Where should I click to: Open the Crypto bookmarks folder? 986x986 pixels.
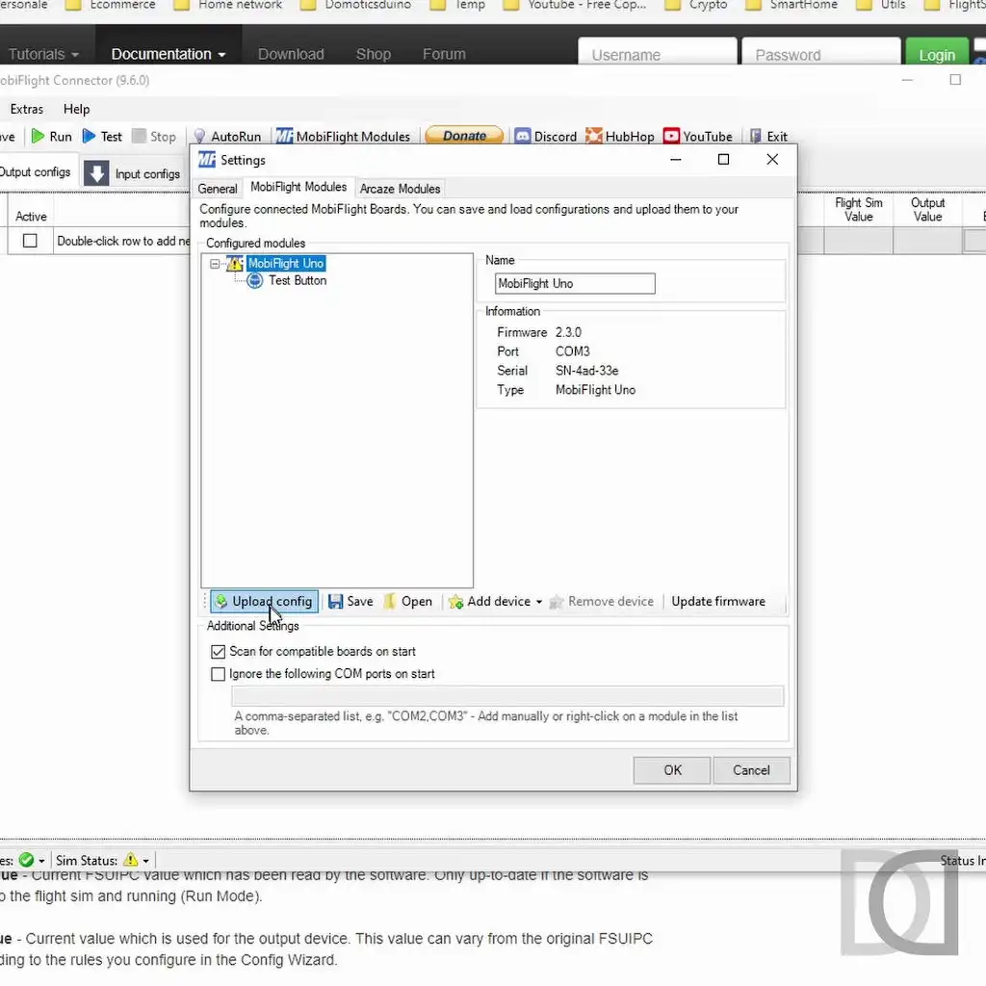tap(697, 5)
